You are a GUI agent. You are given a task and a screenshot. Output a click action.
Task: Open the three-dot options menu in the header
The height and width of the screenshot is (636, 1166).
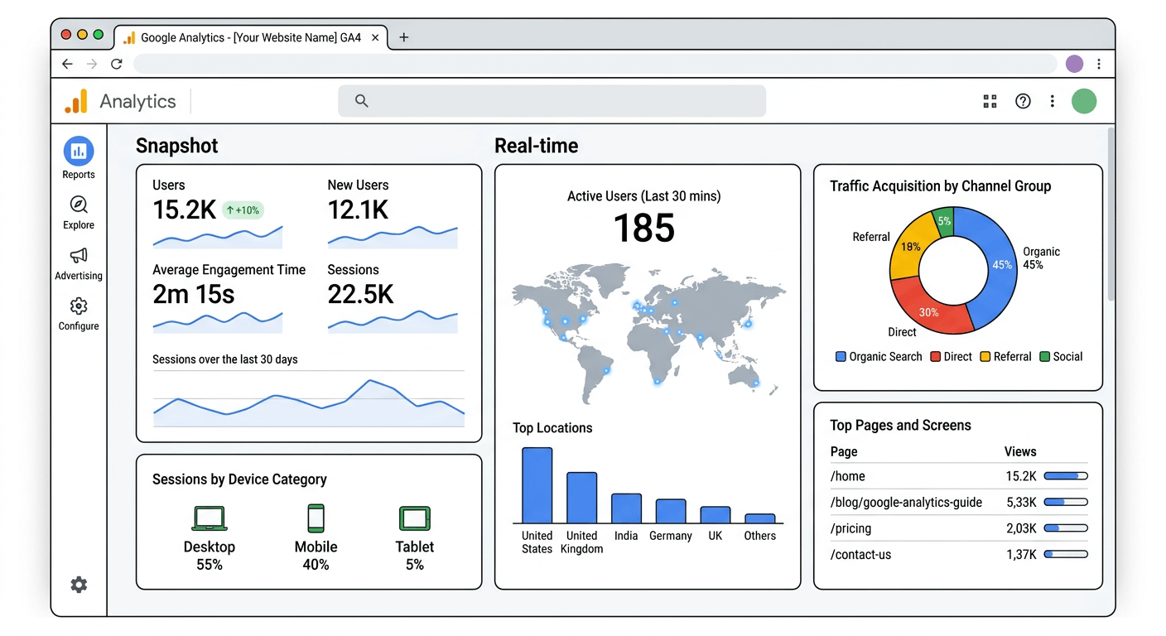pyautogui.click(x=1053, y=101)
